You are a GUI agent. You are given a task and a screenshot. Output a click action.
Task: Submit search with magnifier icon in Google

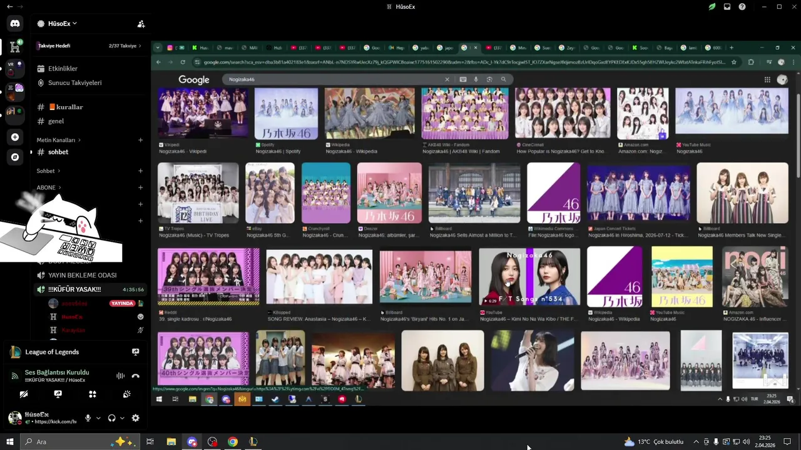click(x=503, y=79)
